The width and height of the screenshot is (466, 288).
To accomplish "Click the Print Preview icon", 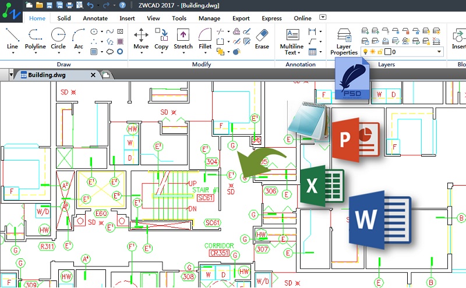I will pyautogui.click(x=80, y=5).
